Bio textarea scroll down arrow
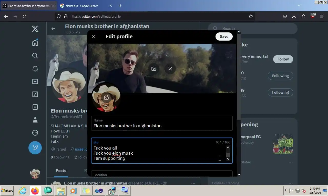 click(x=228, y=159)
